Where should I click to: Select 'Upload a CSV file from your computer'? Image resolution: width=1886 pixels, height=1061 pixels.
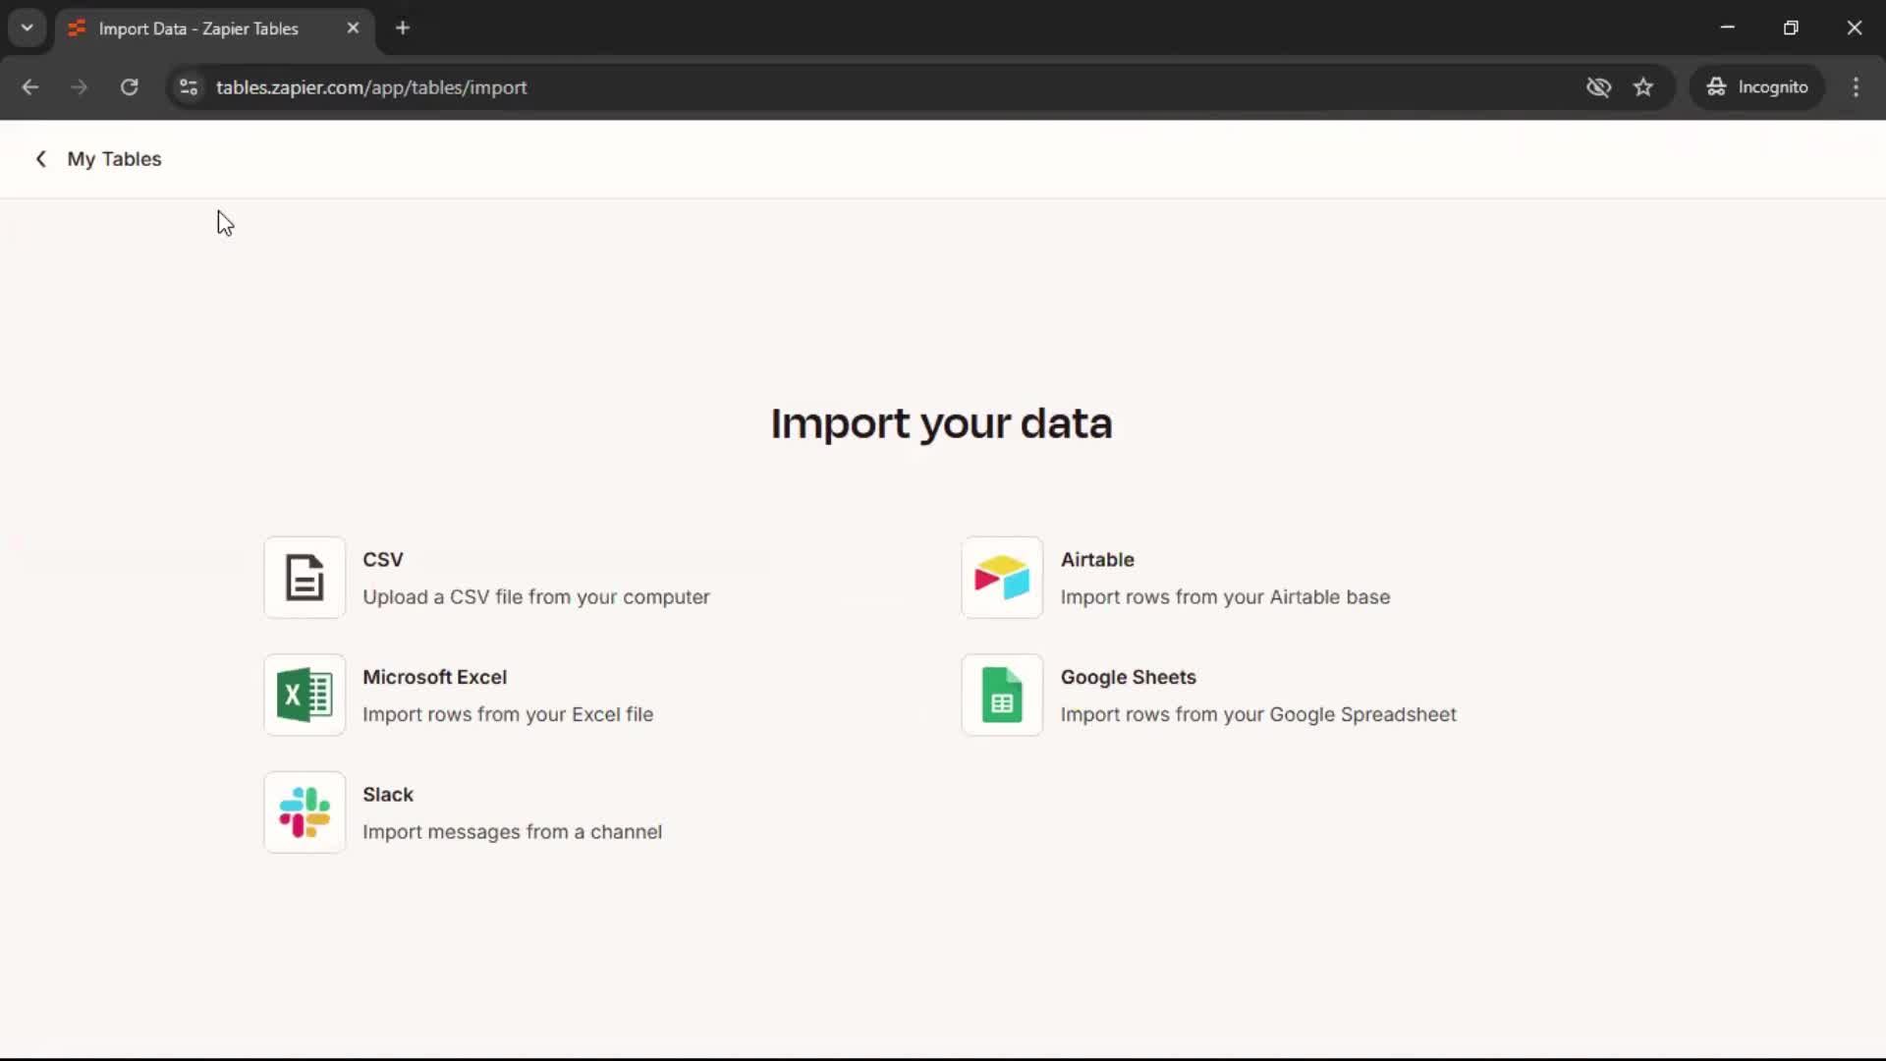click(x=536, y=597)
